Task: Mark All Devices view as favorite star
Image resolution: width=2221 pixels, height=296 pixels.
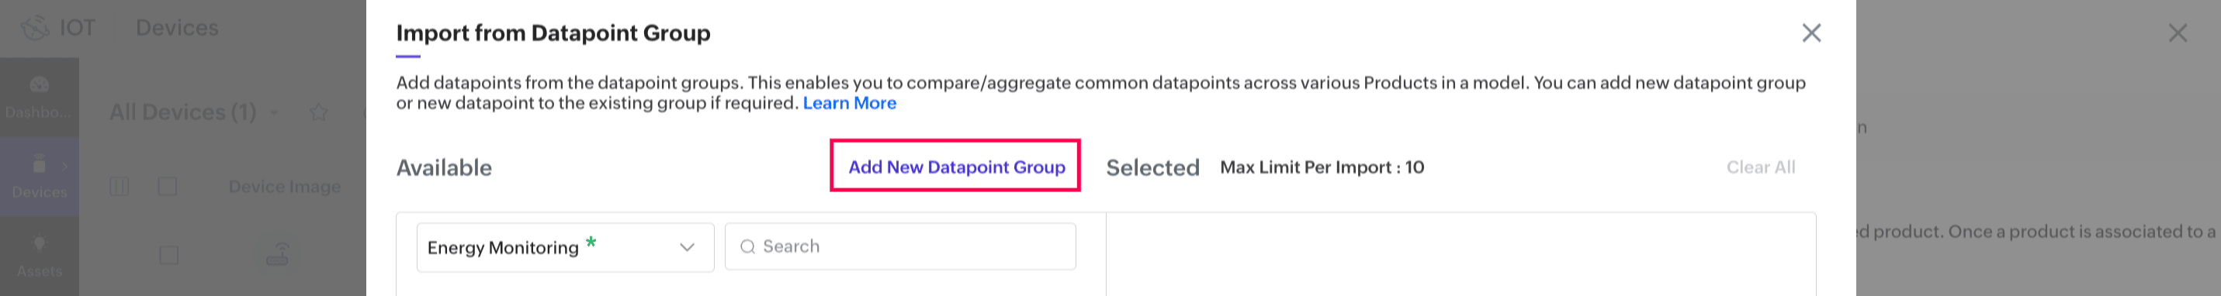Action: tap(319, 112)
